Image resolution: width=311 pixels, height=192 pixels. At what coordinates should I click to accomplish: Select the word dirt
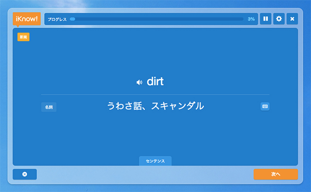pyautogui.click(x=155, y=82)
